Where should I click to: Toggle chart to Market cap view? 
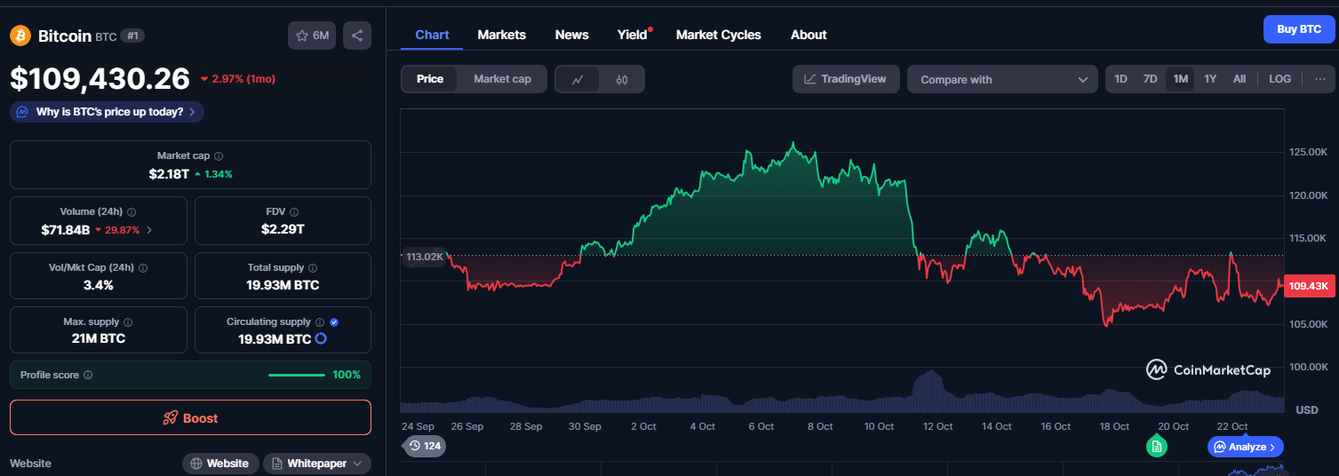tap(502, 79)
